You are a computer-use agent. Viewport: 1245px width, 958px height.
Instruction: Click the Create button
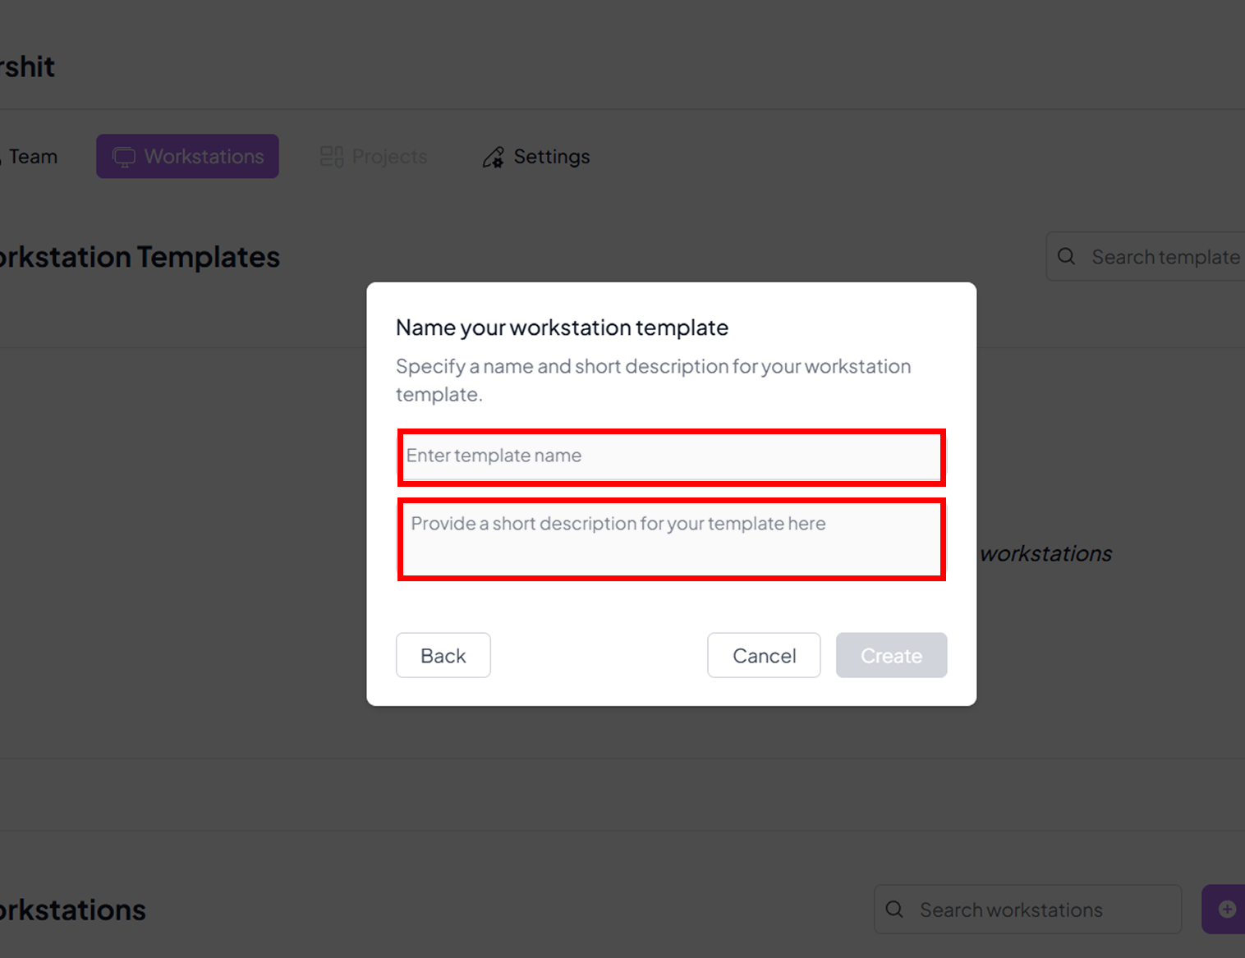point(891,655)
